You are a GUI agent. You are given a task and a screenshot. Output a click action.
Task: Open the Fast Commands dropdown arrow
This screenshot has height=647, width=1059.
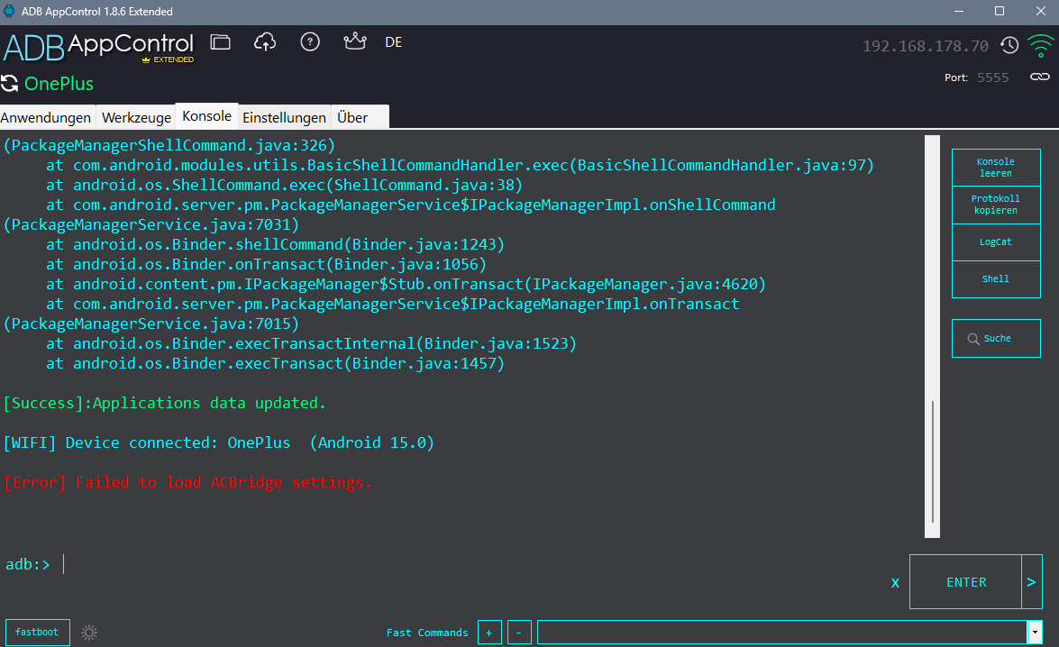[x=1035, y=633]
